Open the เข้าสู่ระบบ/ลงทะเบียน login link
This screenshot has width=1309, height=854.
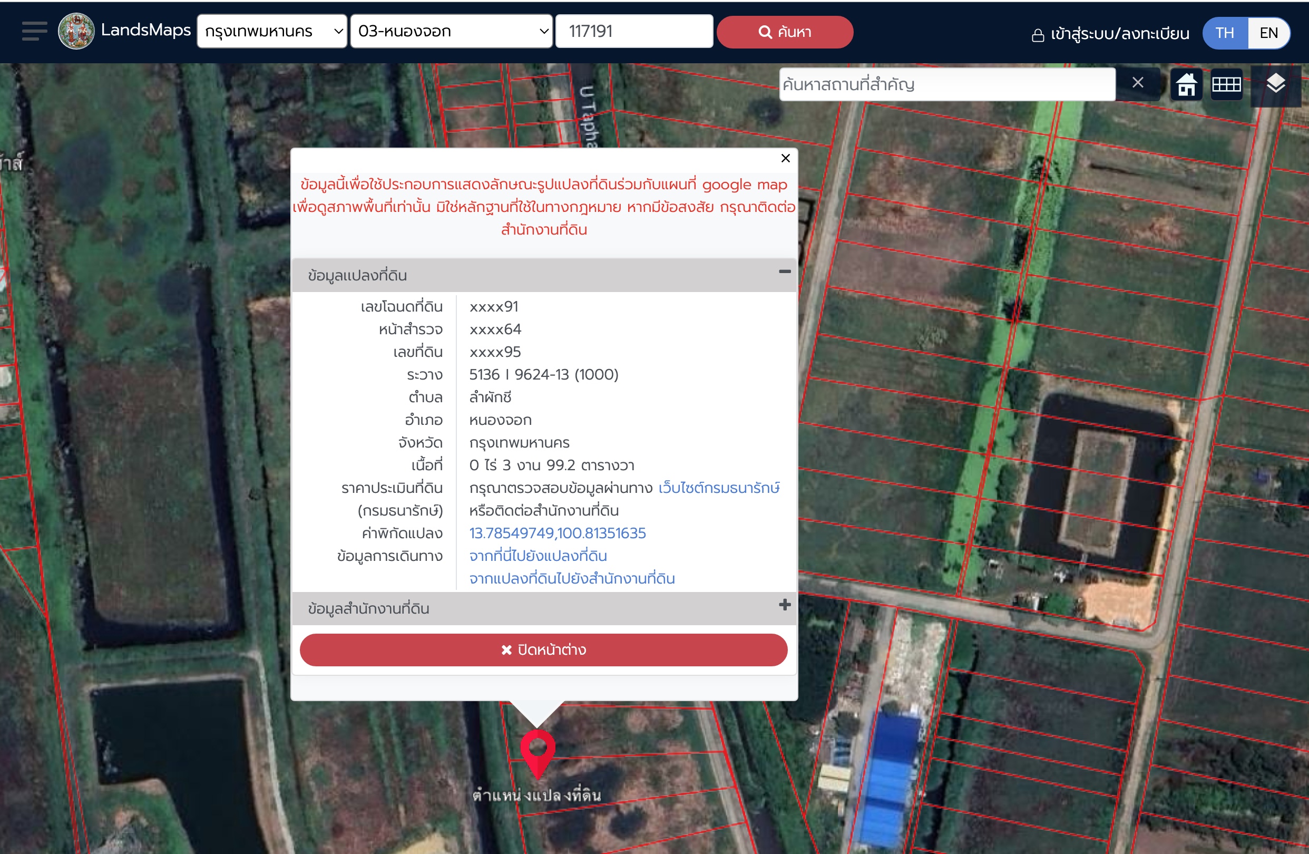pos(1110,34)
